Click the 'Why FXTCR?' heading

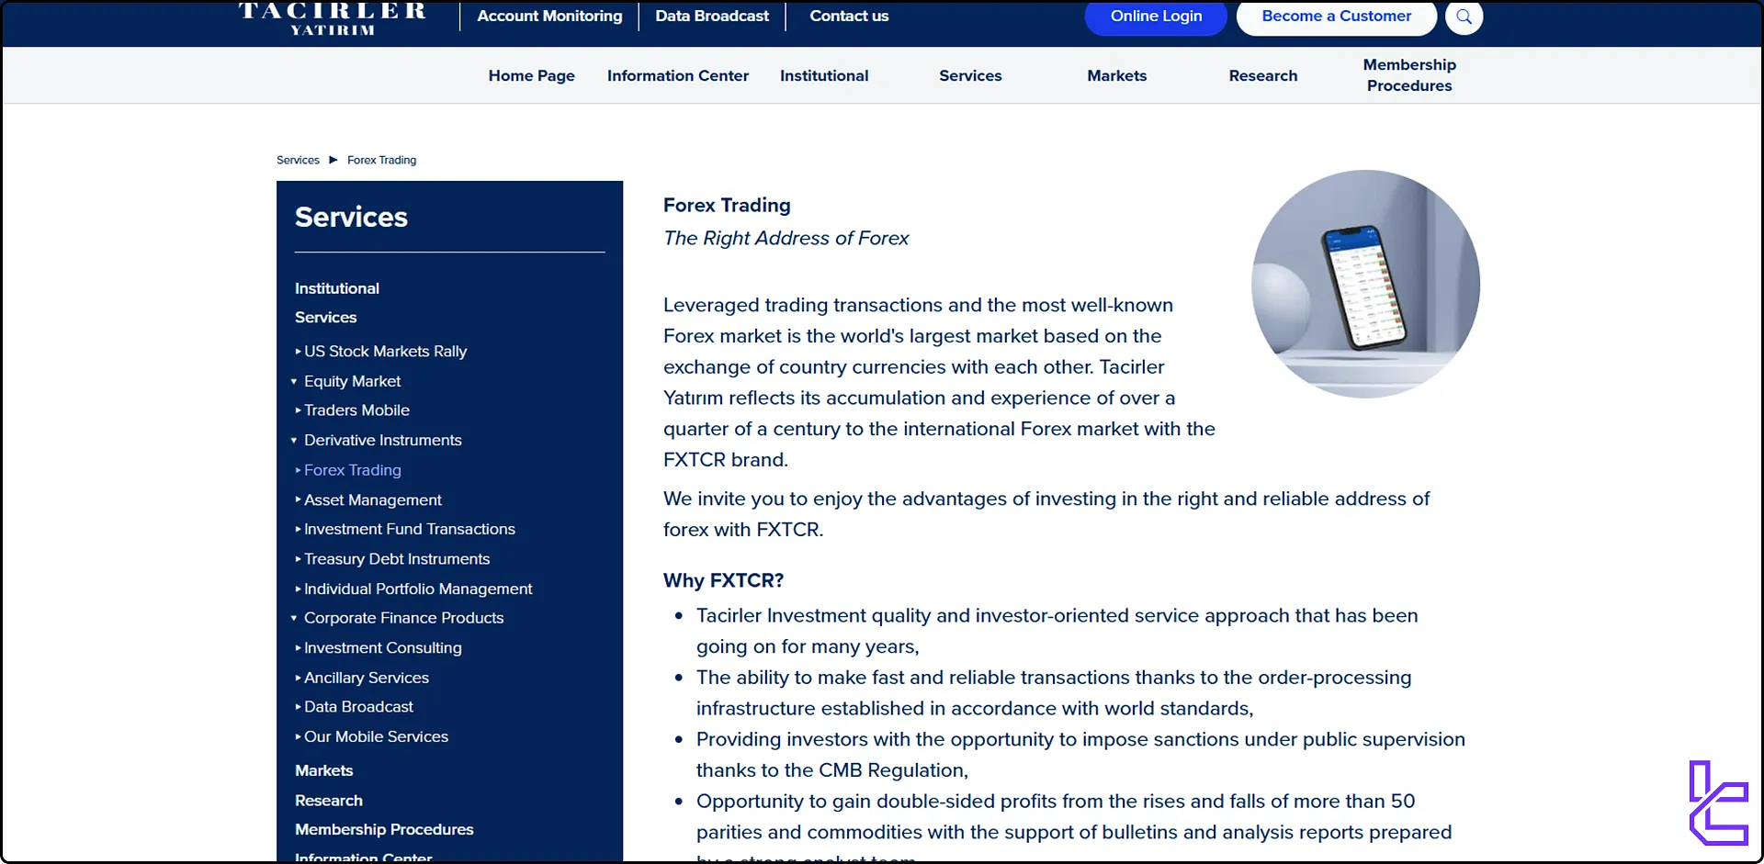[723, 581]
